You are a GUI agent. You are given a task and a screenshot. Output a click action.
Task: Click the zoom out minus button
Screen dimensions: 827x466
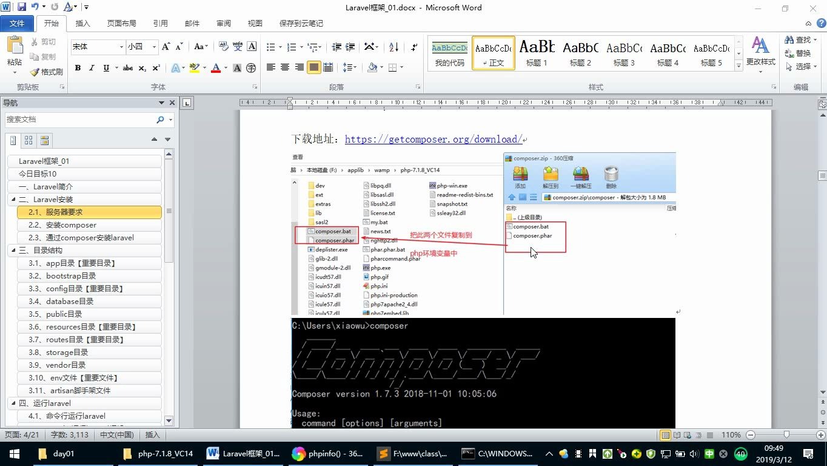(750, 435)
